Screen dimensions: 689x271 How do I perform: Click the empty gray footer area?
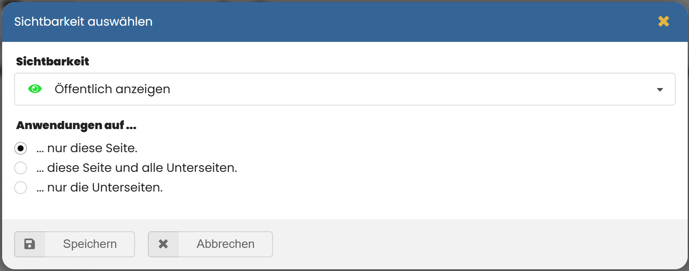471,244
